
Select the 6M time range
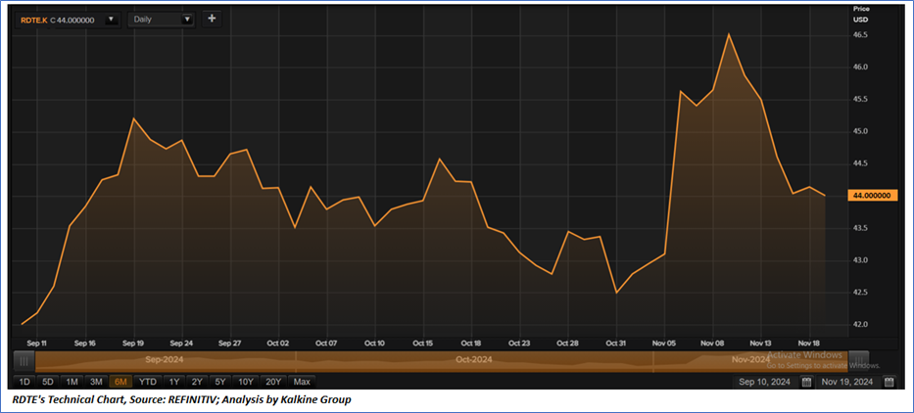(120, 382)
